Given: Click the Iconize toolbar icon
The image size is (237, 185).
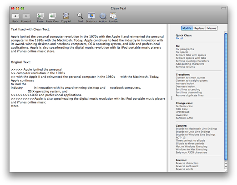Looking at the screenshot, I should pos(113,16).
